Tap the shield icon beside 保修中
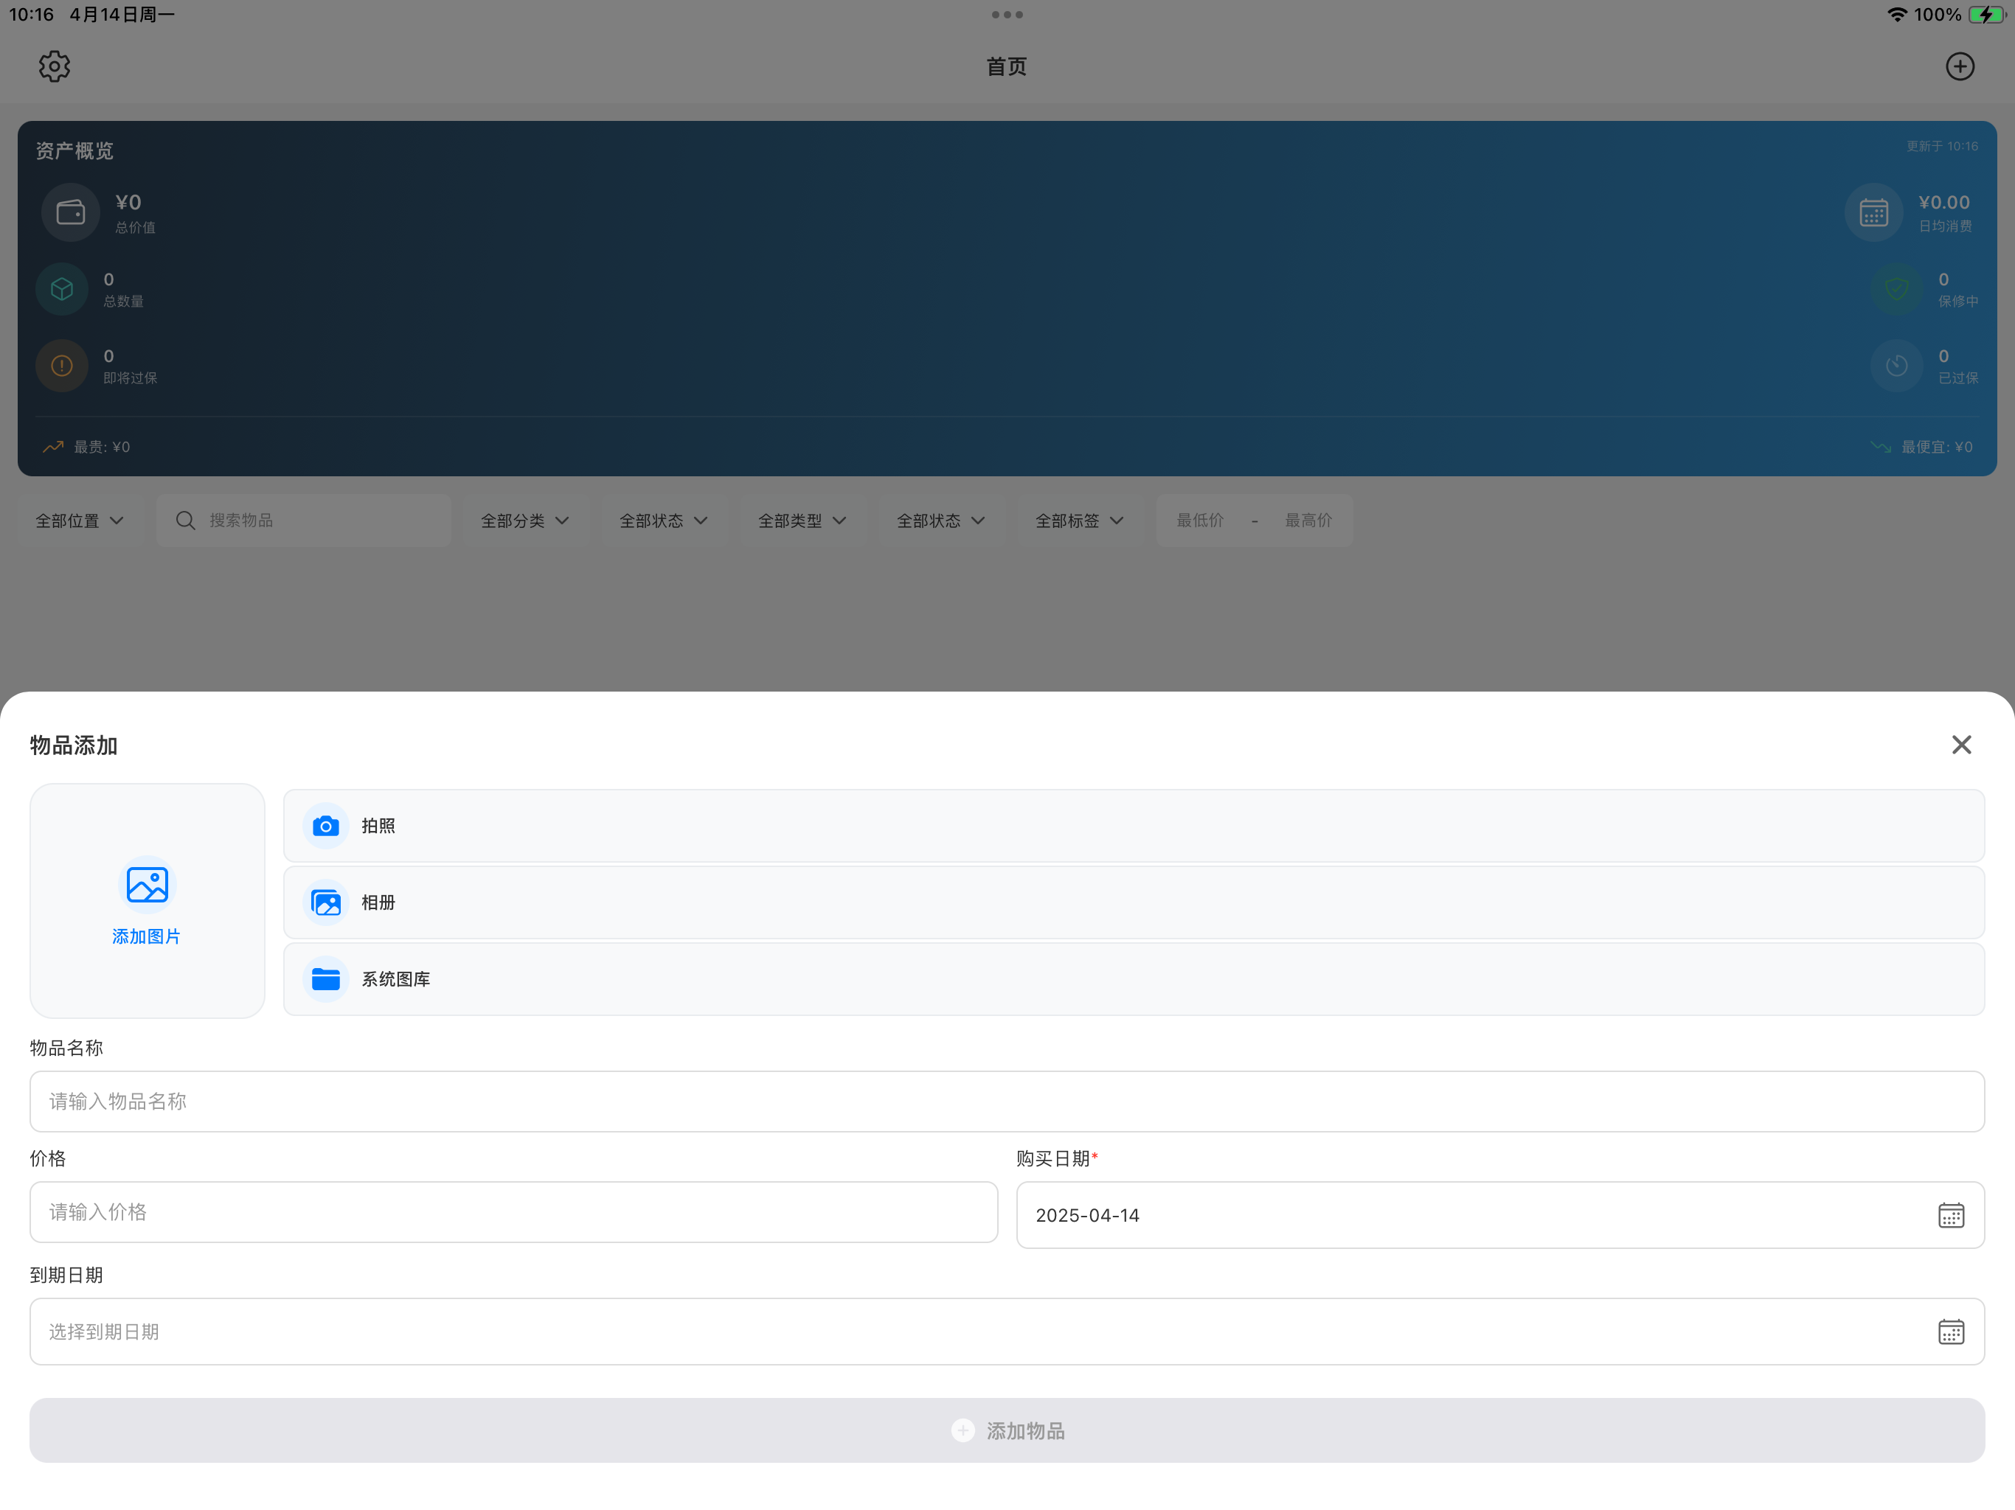Image resolution: width=2015 pixels, height=1510 pixels. (1896, 290)
